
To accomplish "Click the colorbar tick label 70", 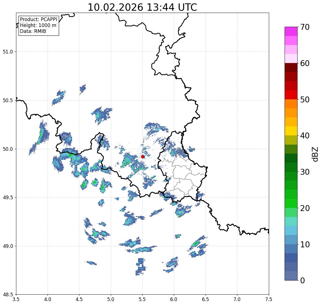I will pyautogui.click(x=305, y=27).
